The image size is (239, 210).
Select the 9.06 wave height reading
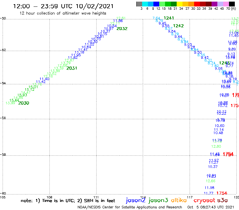point(219,68)
